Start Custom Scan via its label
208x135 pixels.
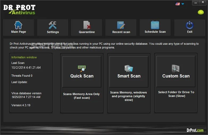pyautogui.click(x=176, y=76)
